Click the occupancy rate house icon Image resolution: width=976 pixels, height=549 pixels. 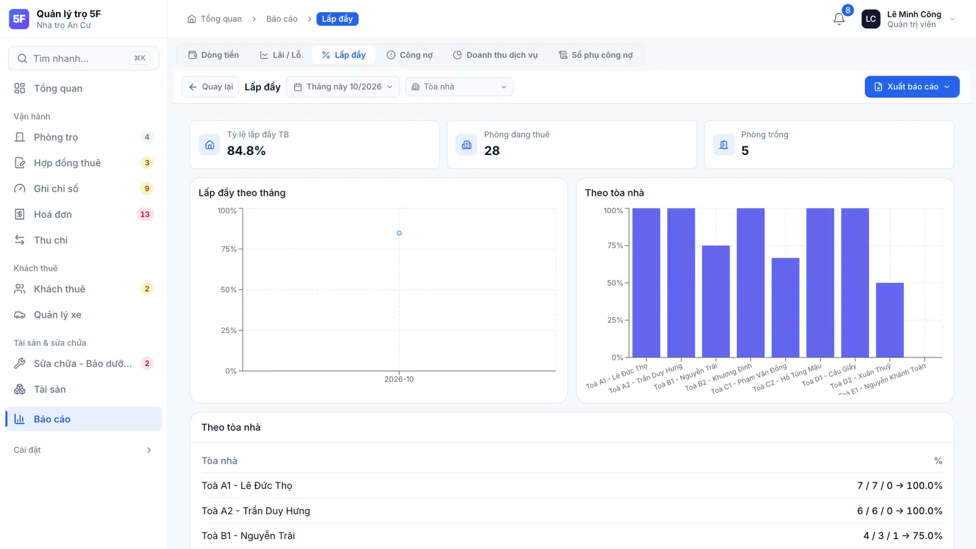click(209, 145)
